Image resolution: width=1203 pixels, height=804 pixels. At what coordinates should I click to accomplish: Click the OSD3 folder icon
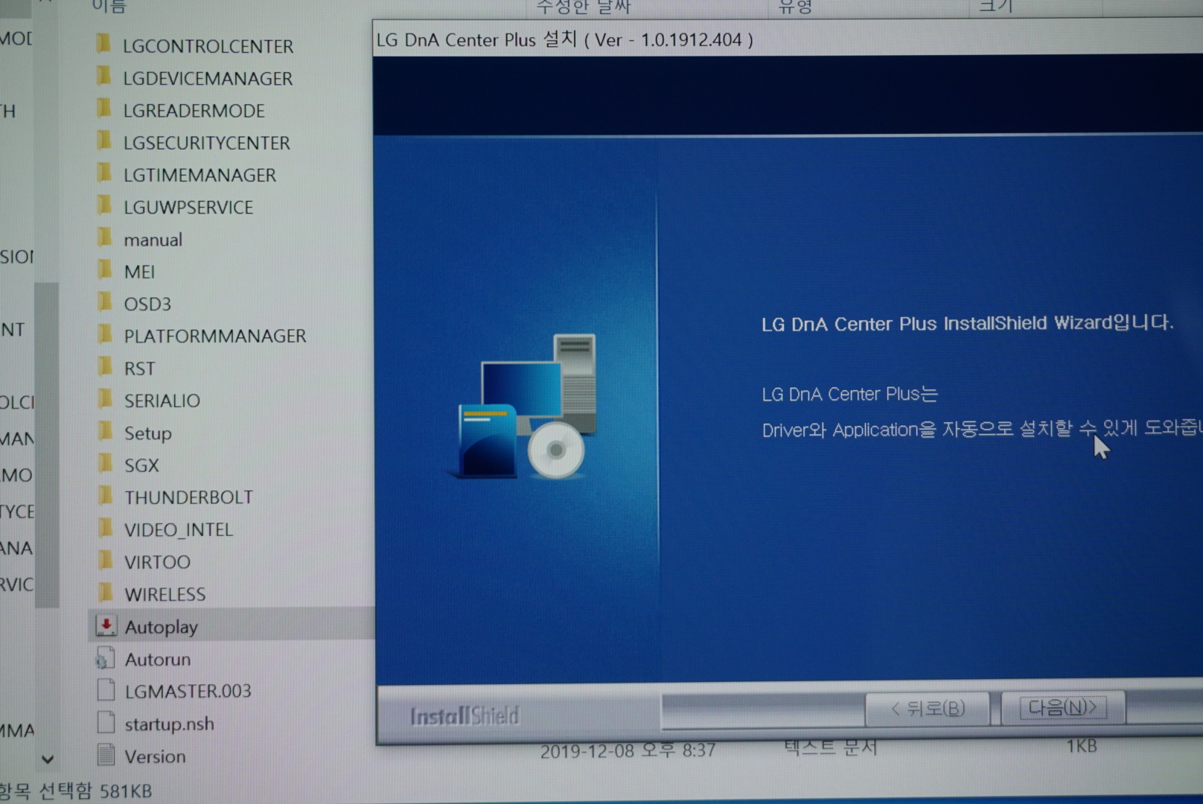(105, 302)
